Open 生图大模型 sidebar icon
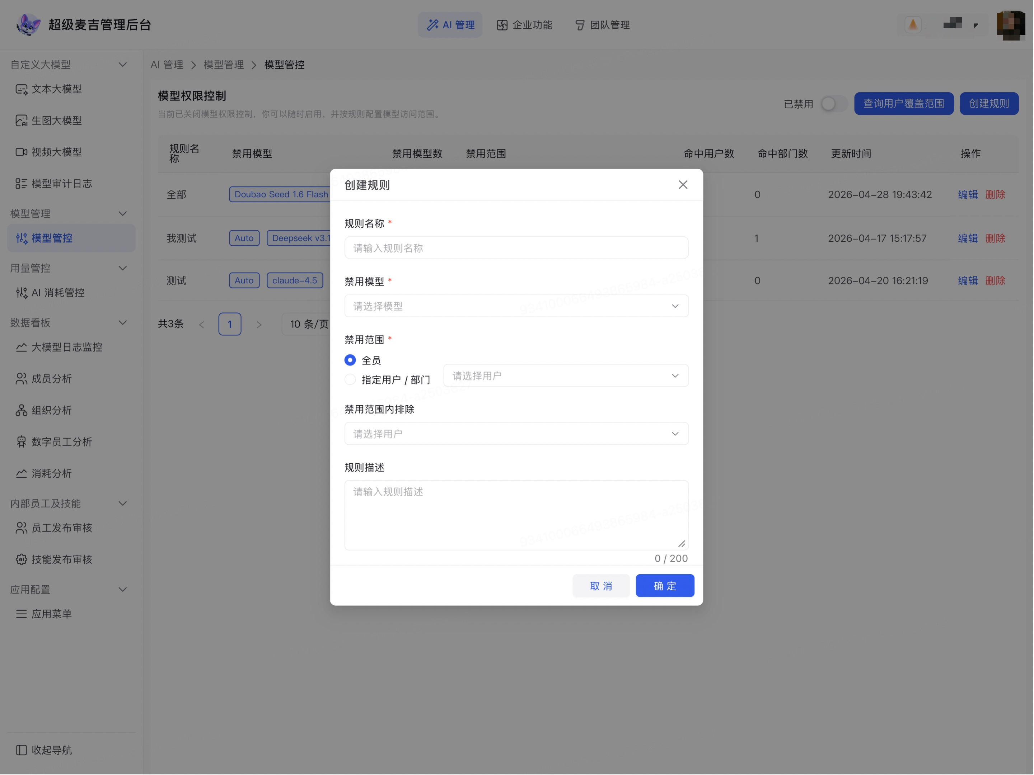Image resolution: width=1034 pixels, height=775 pixels. pos(22,120)
